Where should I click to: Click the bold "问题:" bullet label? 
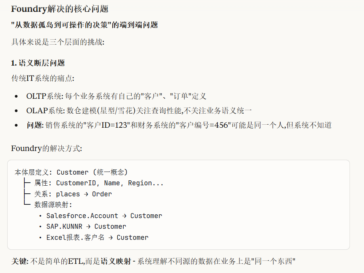tap(35, 125)
